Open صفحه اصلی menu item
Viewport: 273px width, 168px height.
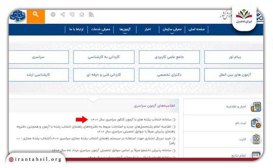point(197,29)
